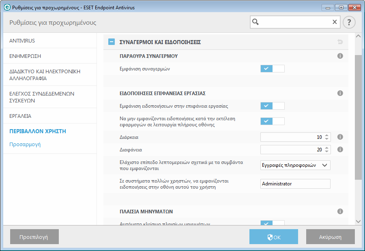
Task: Click the ΠΛΑΙΣΙΑ ΜΗΝΥΜΑΤΩΝ heading
Action: (x=146, y=211)
